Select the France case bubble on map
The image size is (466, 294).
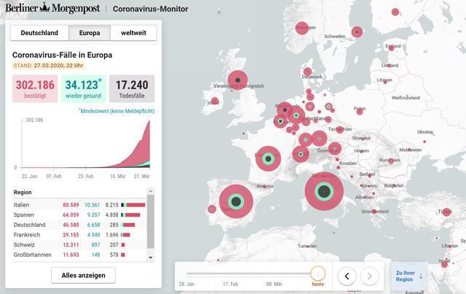[x=268, y=158]
